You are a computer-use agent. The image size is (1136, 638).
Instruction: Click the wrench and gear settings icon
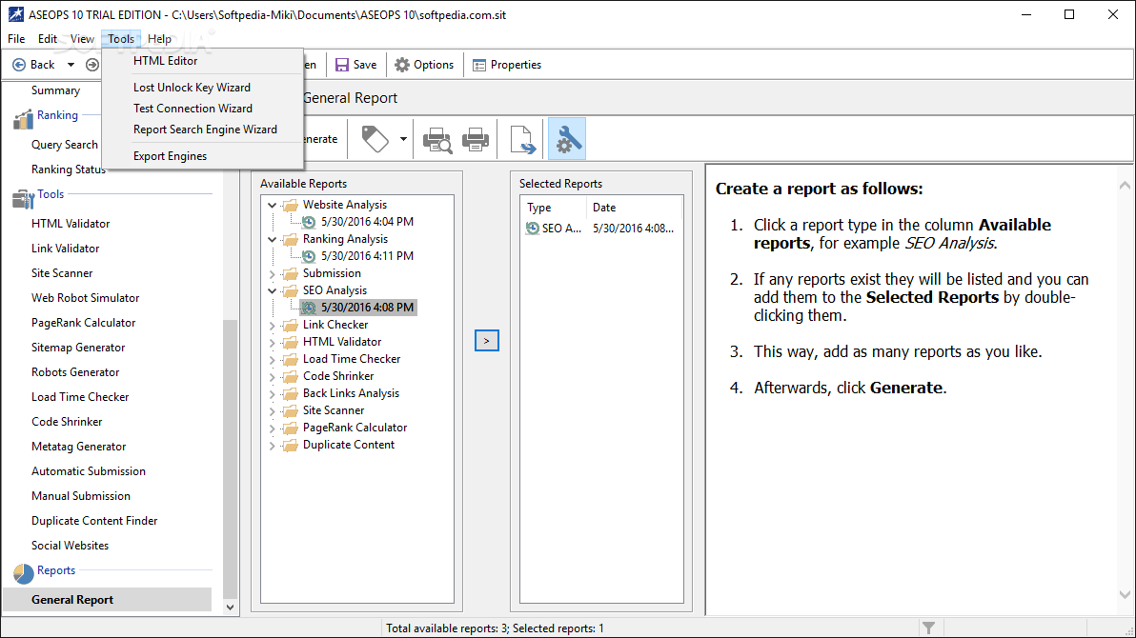click(x=567, y=139)
